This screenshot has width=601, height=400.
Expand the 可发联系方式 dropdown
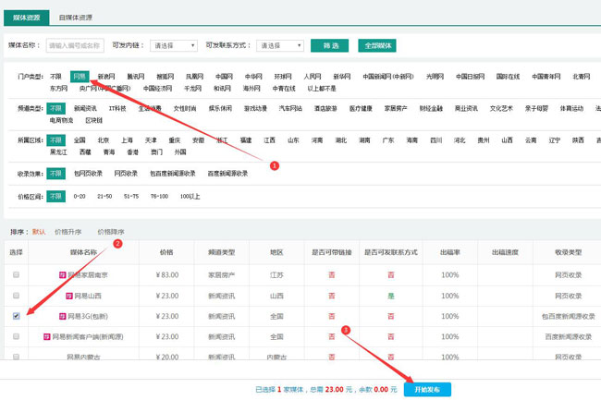pyautogui.click(x=281, y=45)
